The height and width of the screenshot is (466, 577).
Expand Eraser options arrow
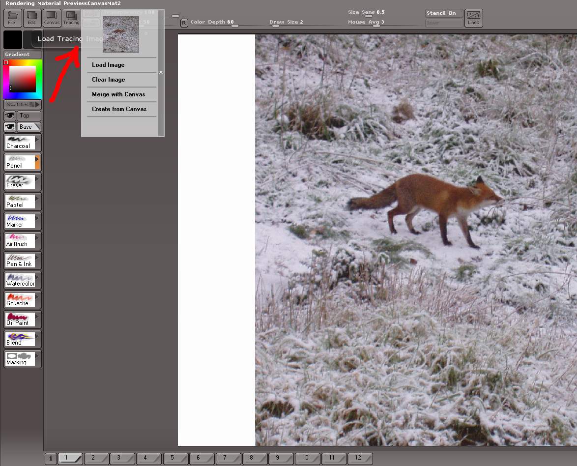coord(37,179)
